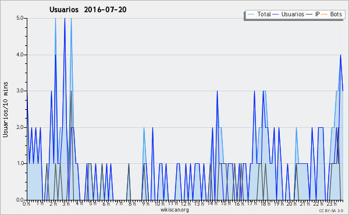Image resolution: width=349 pixels, height=215 pixels.
Task: Click the '21 h' x-axis label
Action: (x=305, y=203)
